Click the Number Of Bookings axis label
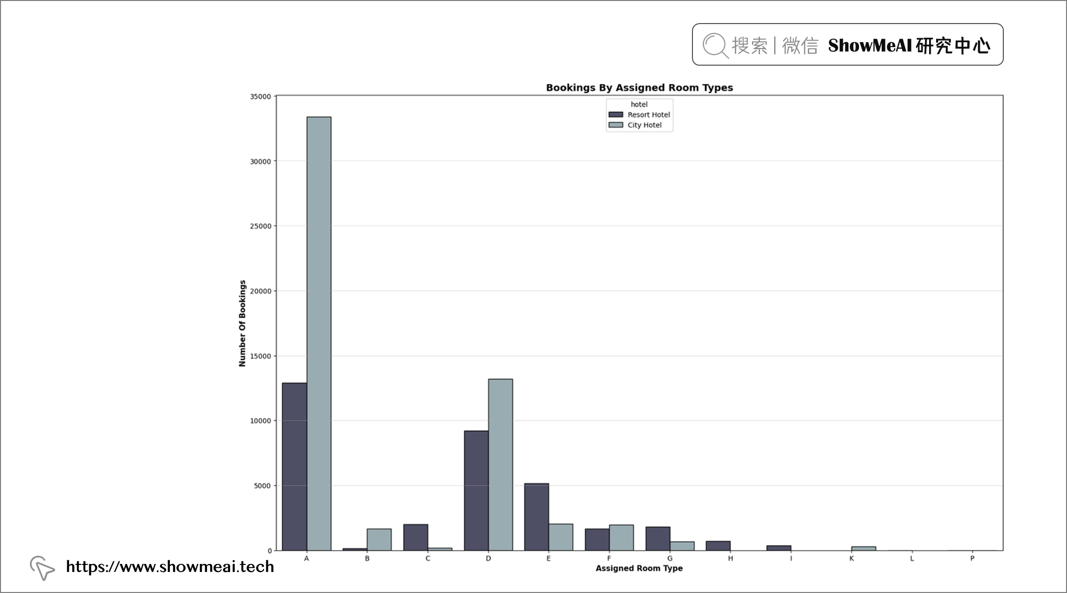1067x593 pixels. click(242, 323)
